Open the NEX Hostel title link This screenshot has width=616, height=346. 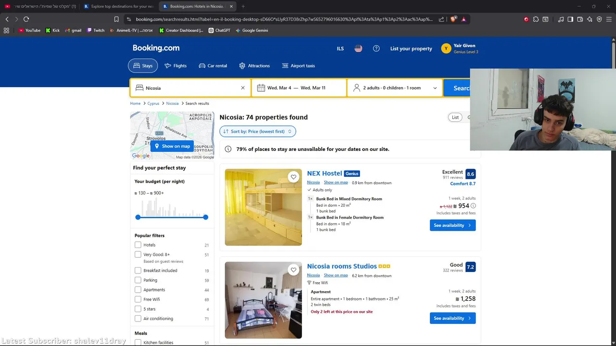point(324,173)
